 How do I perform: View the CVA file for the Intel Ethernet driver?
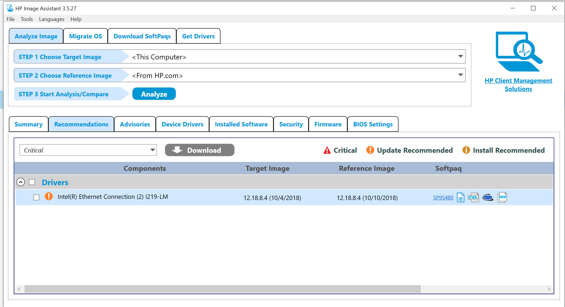(x=474, y=197)
